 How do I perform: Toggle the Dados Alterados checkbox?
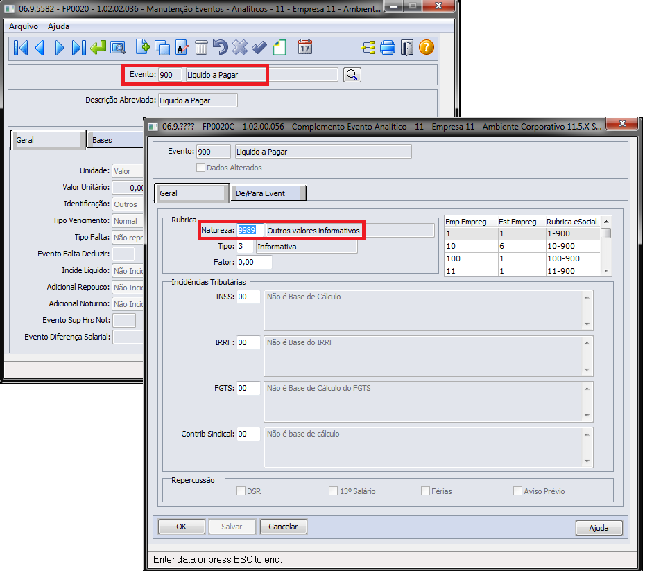click(200, 168)
